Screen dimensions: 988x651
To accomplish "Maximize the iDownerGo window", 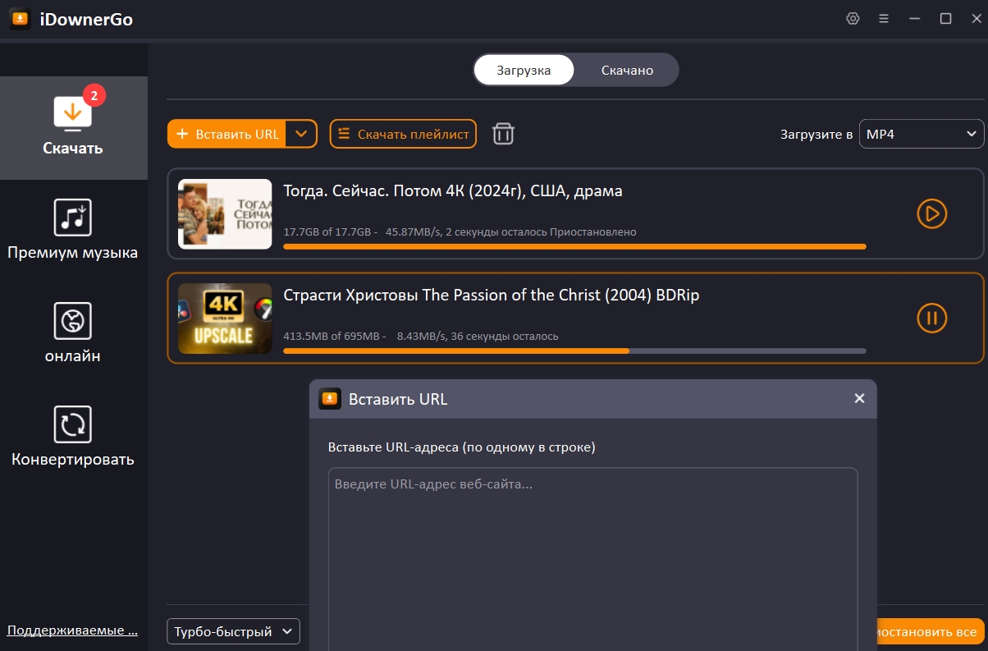I will (x=945, y=19).
